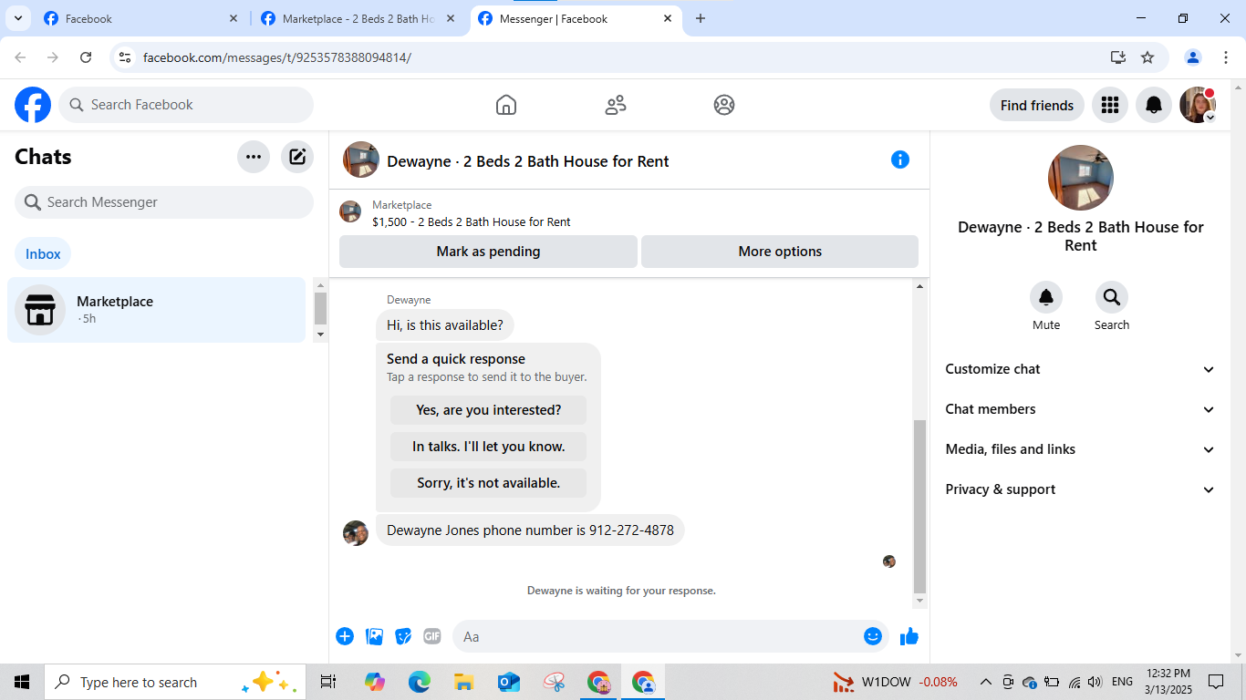Click the chat list scrollbar down arrow

coord(320,335)
